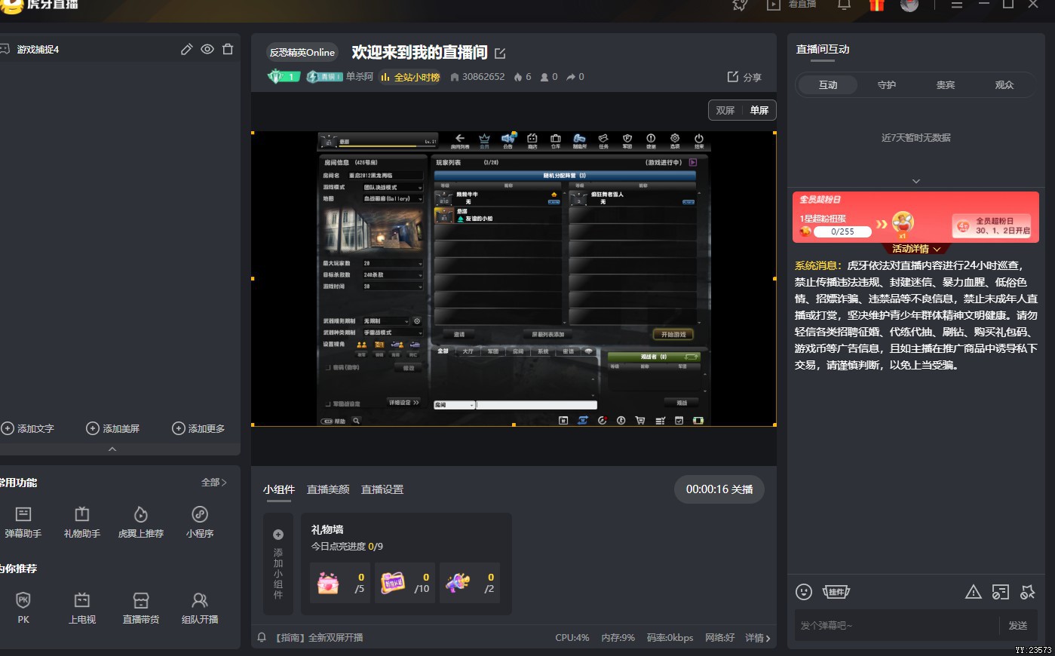Screen dimensions: 1055x656
Task: Open the user avatar profile
Action: [x=909, y=5]
